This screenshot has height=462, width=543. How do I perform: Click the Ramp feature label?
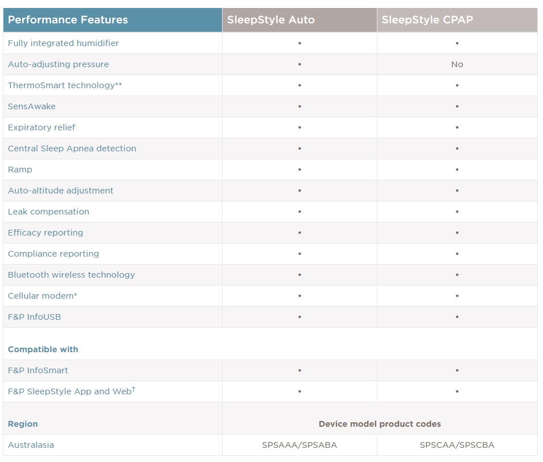20,170
